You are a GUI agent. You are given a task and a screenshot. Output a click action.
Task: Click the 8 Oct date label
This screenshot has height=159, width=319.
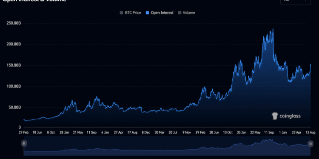point(51,132)
